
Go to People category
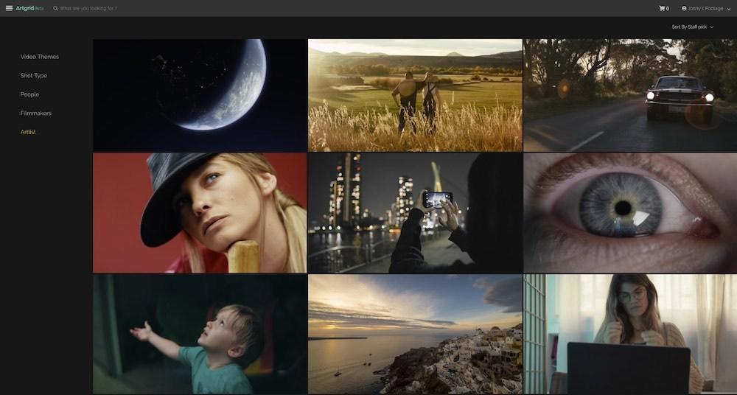29,94
